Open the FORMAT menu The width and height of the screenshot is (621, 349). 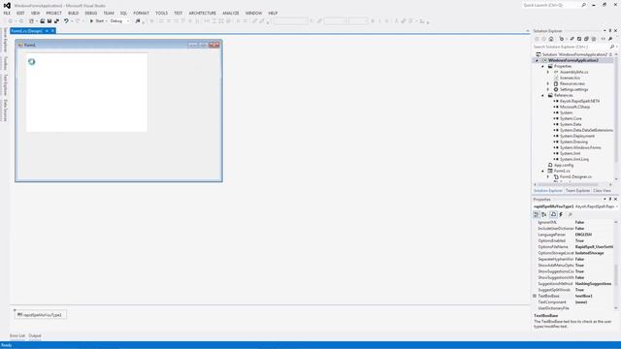[141, 13]
